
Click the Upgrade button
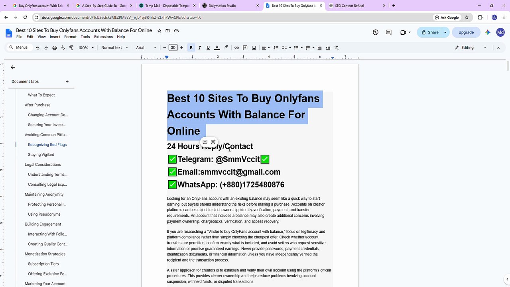[x=466, y=32]
